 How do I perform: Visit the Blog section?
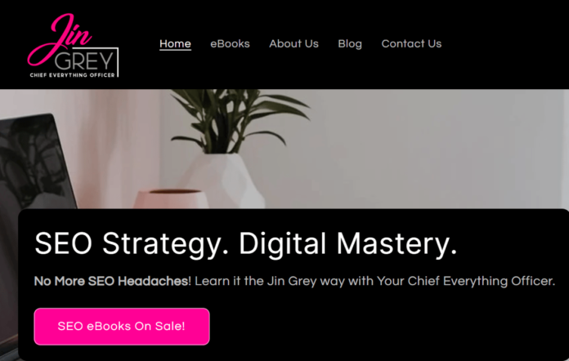pos(350,44)
